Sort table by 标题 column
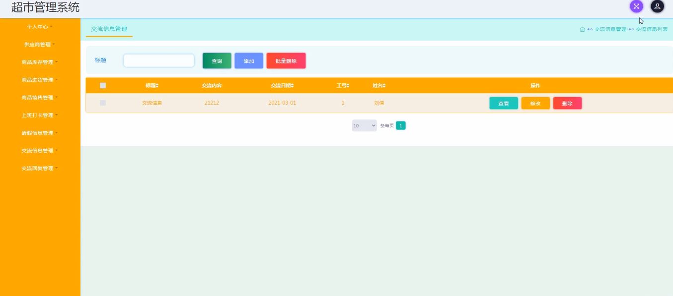Screen dimensions: 673x296 (x=152, y=86)
